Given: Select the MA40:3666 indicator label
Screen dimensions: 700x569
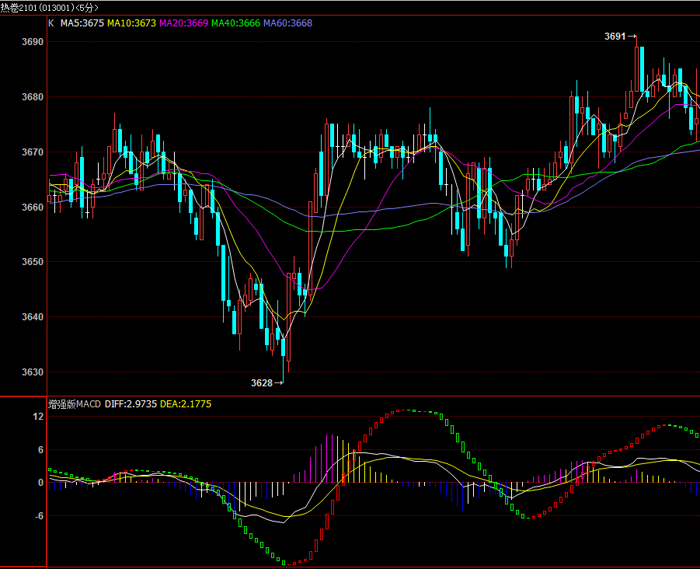Looking at the screenshot, I should [x=235, y=23].
